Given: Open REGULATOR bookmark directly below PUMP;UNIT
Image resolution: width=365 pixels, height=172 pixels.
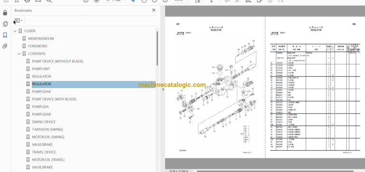Looking at the screenshot, I should (41, 76).
